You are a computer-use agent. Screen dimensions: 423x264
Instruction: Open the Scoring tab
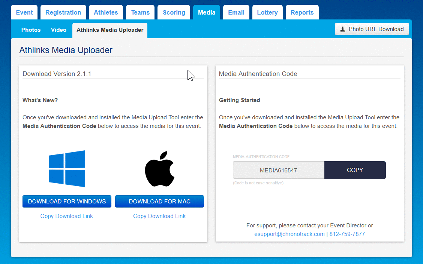(174, 12)
